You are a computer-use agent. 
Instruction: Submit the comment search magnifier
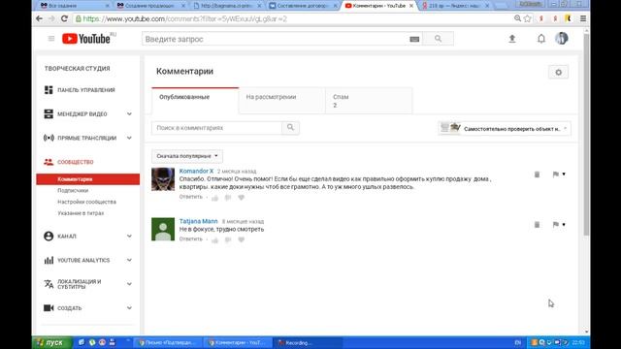[x=290, y=127]
